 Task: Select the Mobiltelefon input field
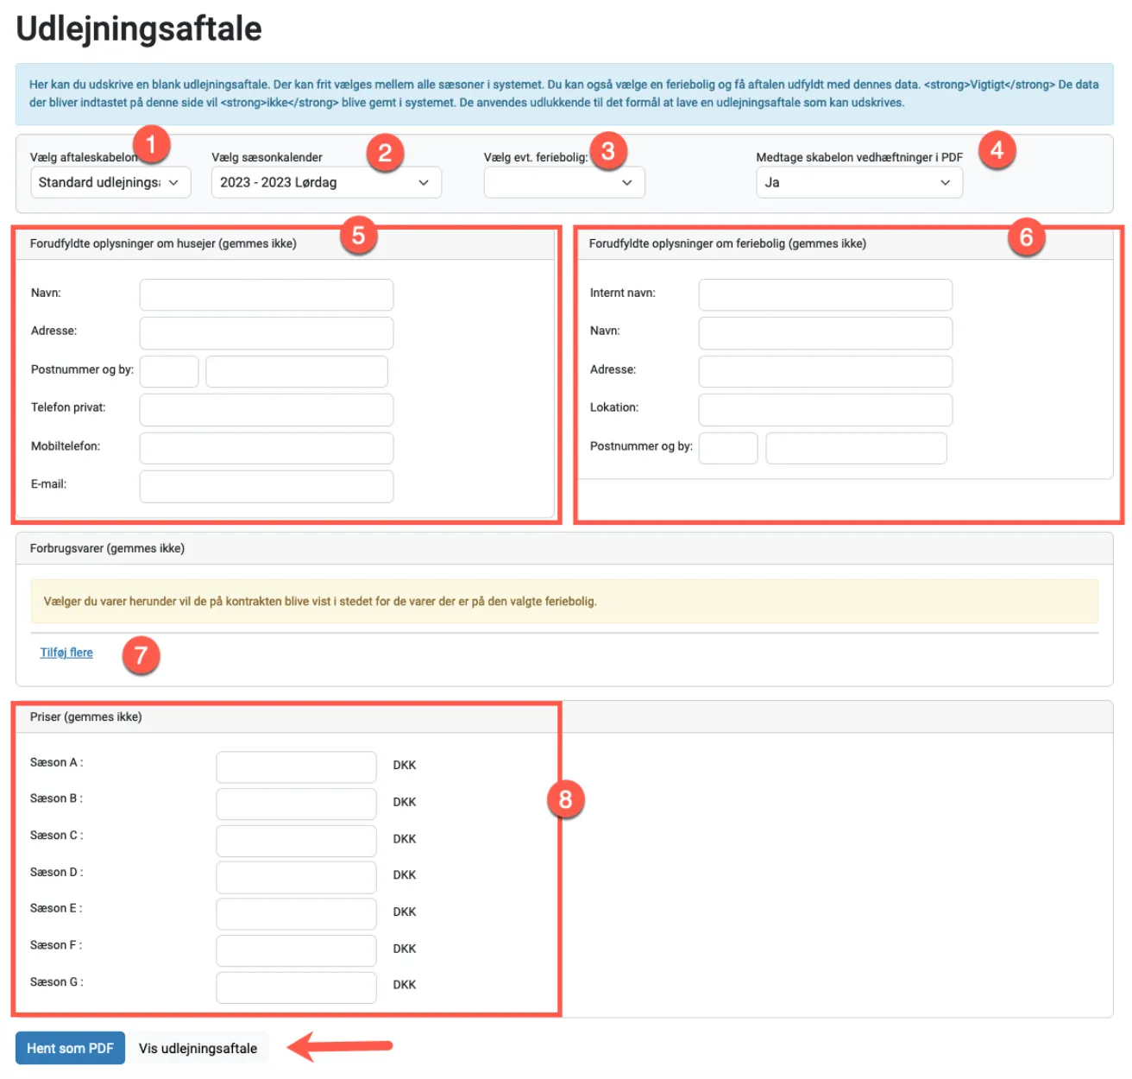click(266, 447)
